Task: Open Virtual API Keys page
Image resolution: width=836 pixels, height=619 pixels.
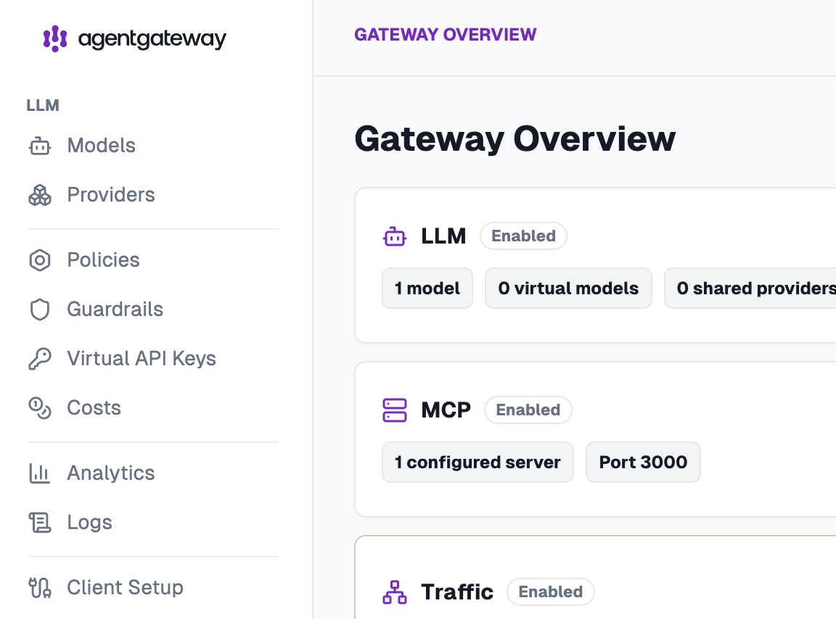Action: tap(142, 359)
